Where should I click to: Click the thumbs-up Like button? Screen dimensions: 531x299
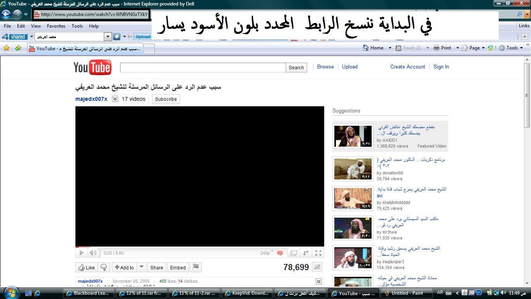tap(87, 267)
